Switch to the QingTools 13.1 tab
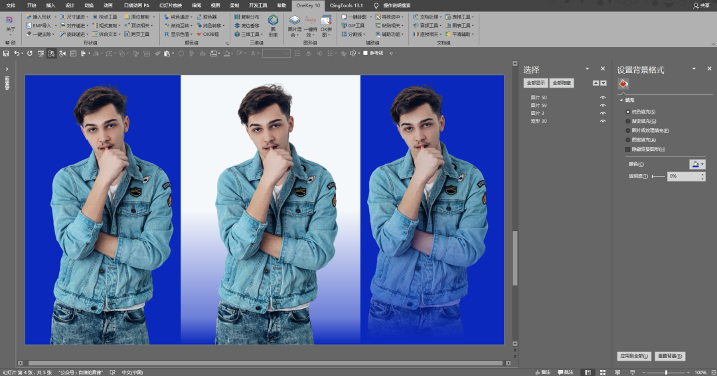The image size is (717, 376). 347,5
